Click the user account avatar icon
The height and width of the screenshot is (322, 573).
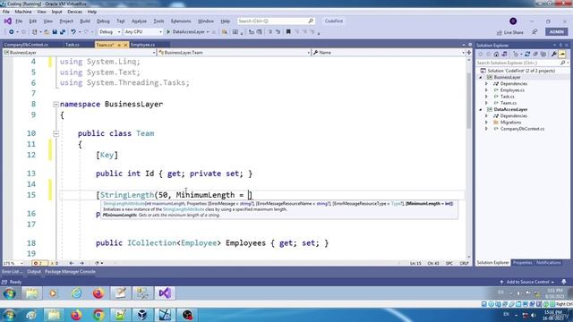click(513, 21)
